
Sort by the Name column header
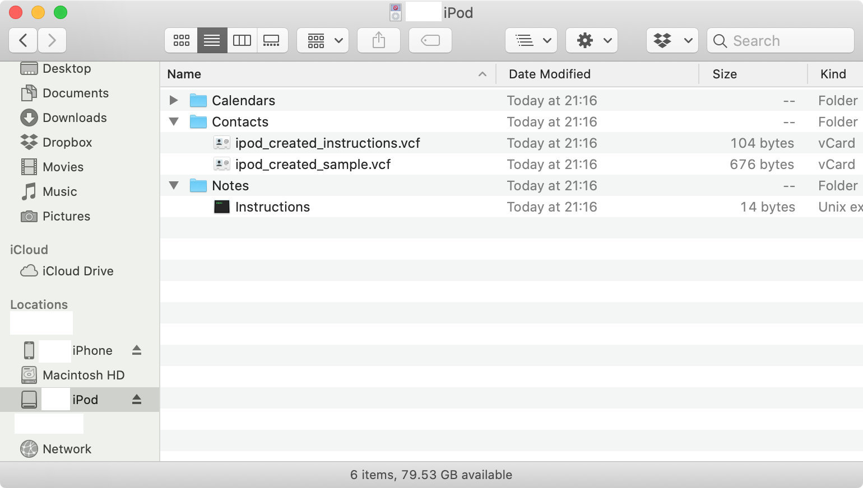[328, 74]
